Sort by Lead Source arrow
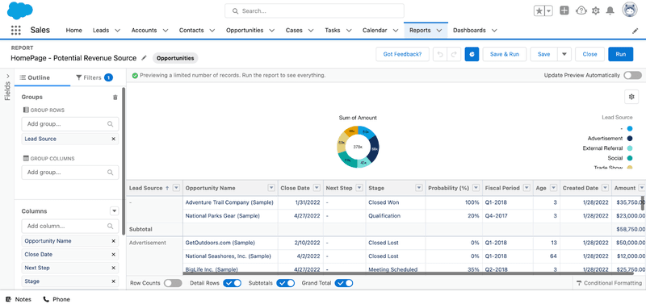Screen dimensions: 646x308 click(x=167, y=189)
